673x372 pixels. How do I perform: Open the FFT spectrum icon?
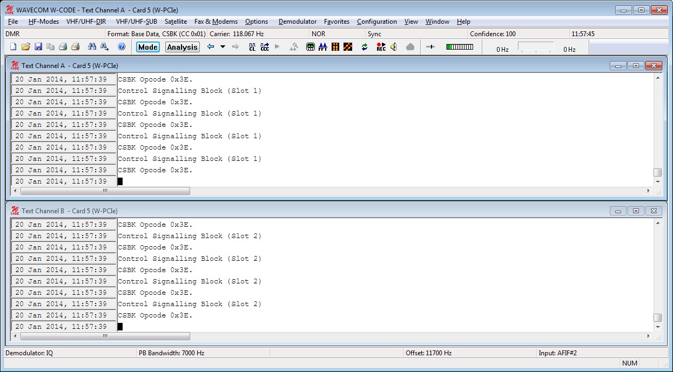pyautogui.click(x=323, y=47)
